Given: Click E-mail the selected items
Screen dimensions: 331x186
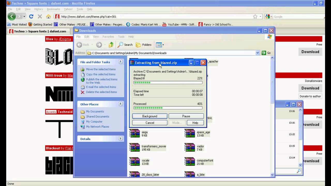Looking at the screenshot, I should point(101,87).
